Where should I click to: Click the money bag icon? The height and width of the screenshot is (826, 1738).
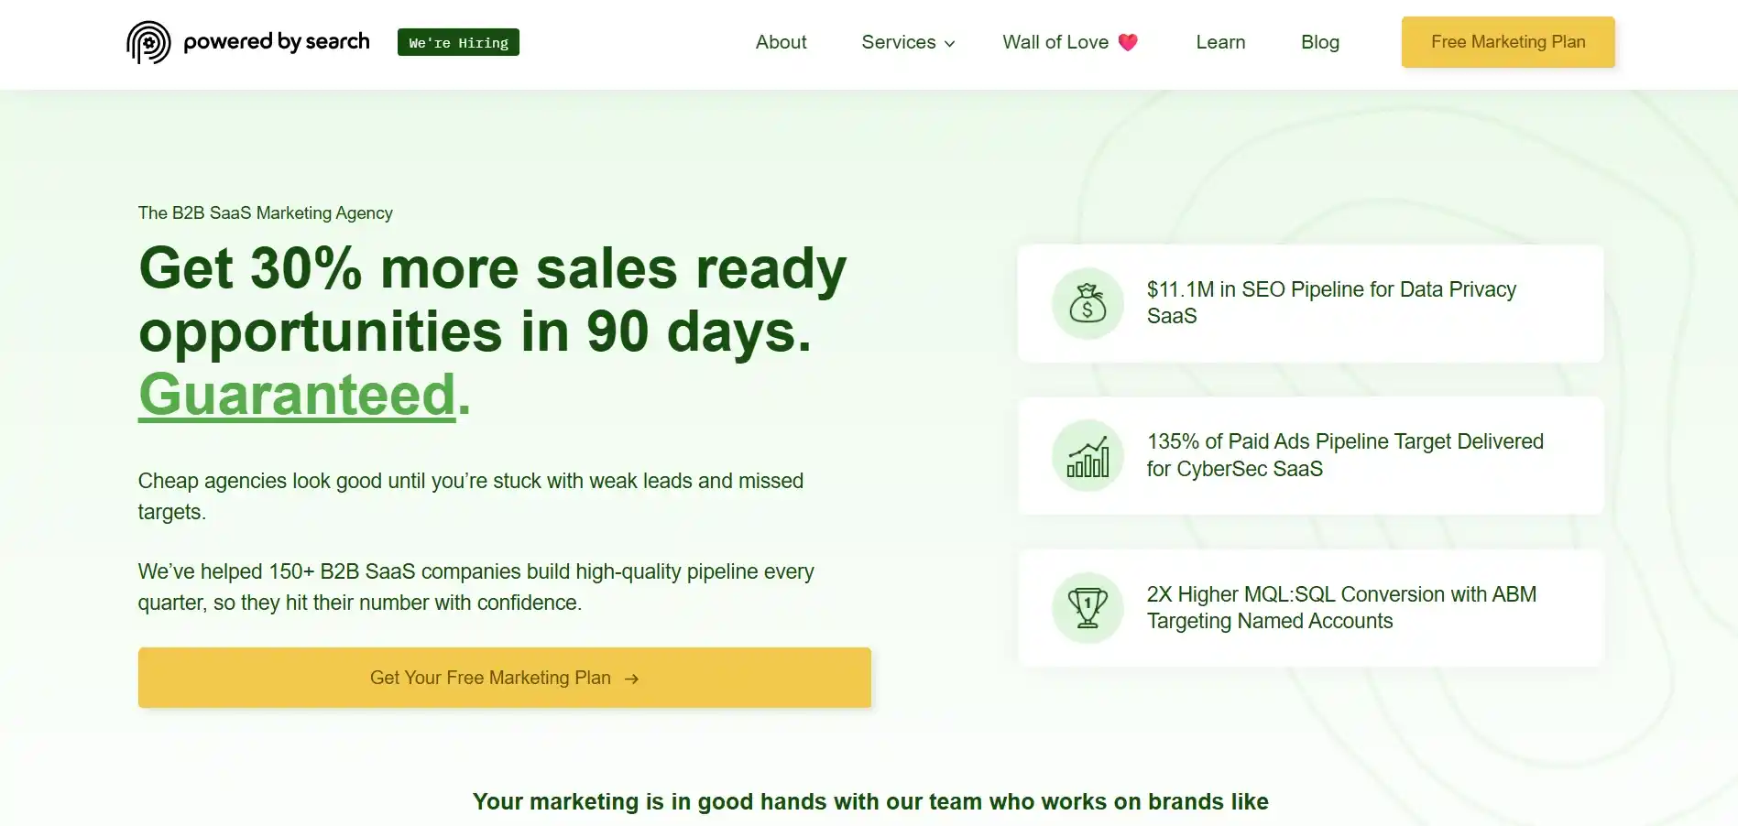1088,303
